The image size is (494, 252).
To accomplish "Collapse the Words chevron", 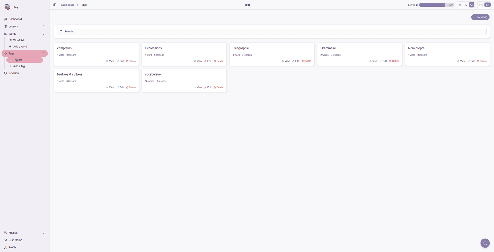I will (x=44, y=34).
